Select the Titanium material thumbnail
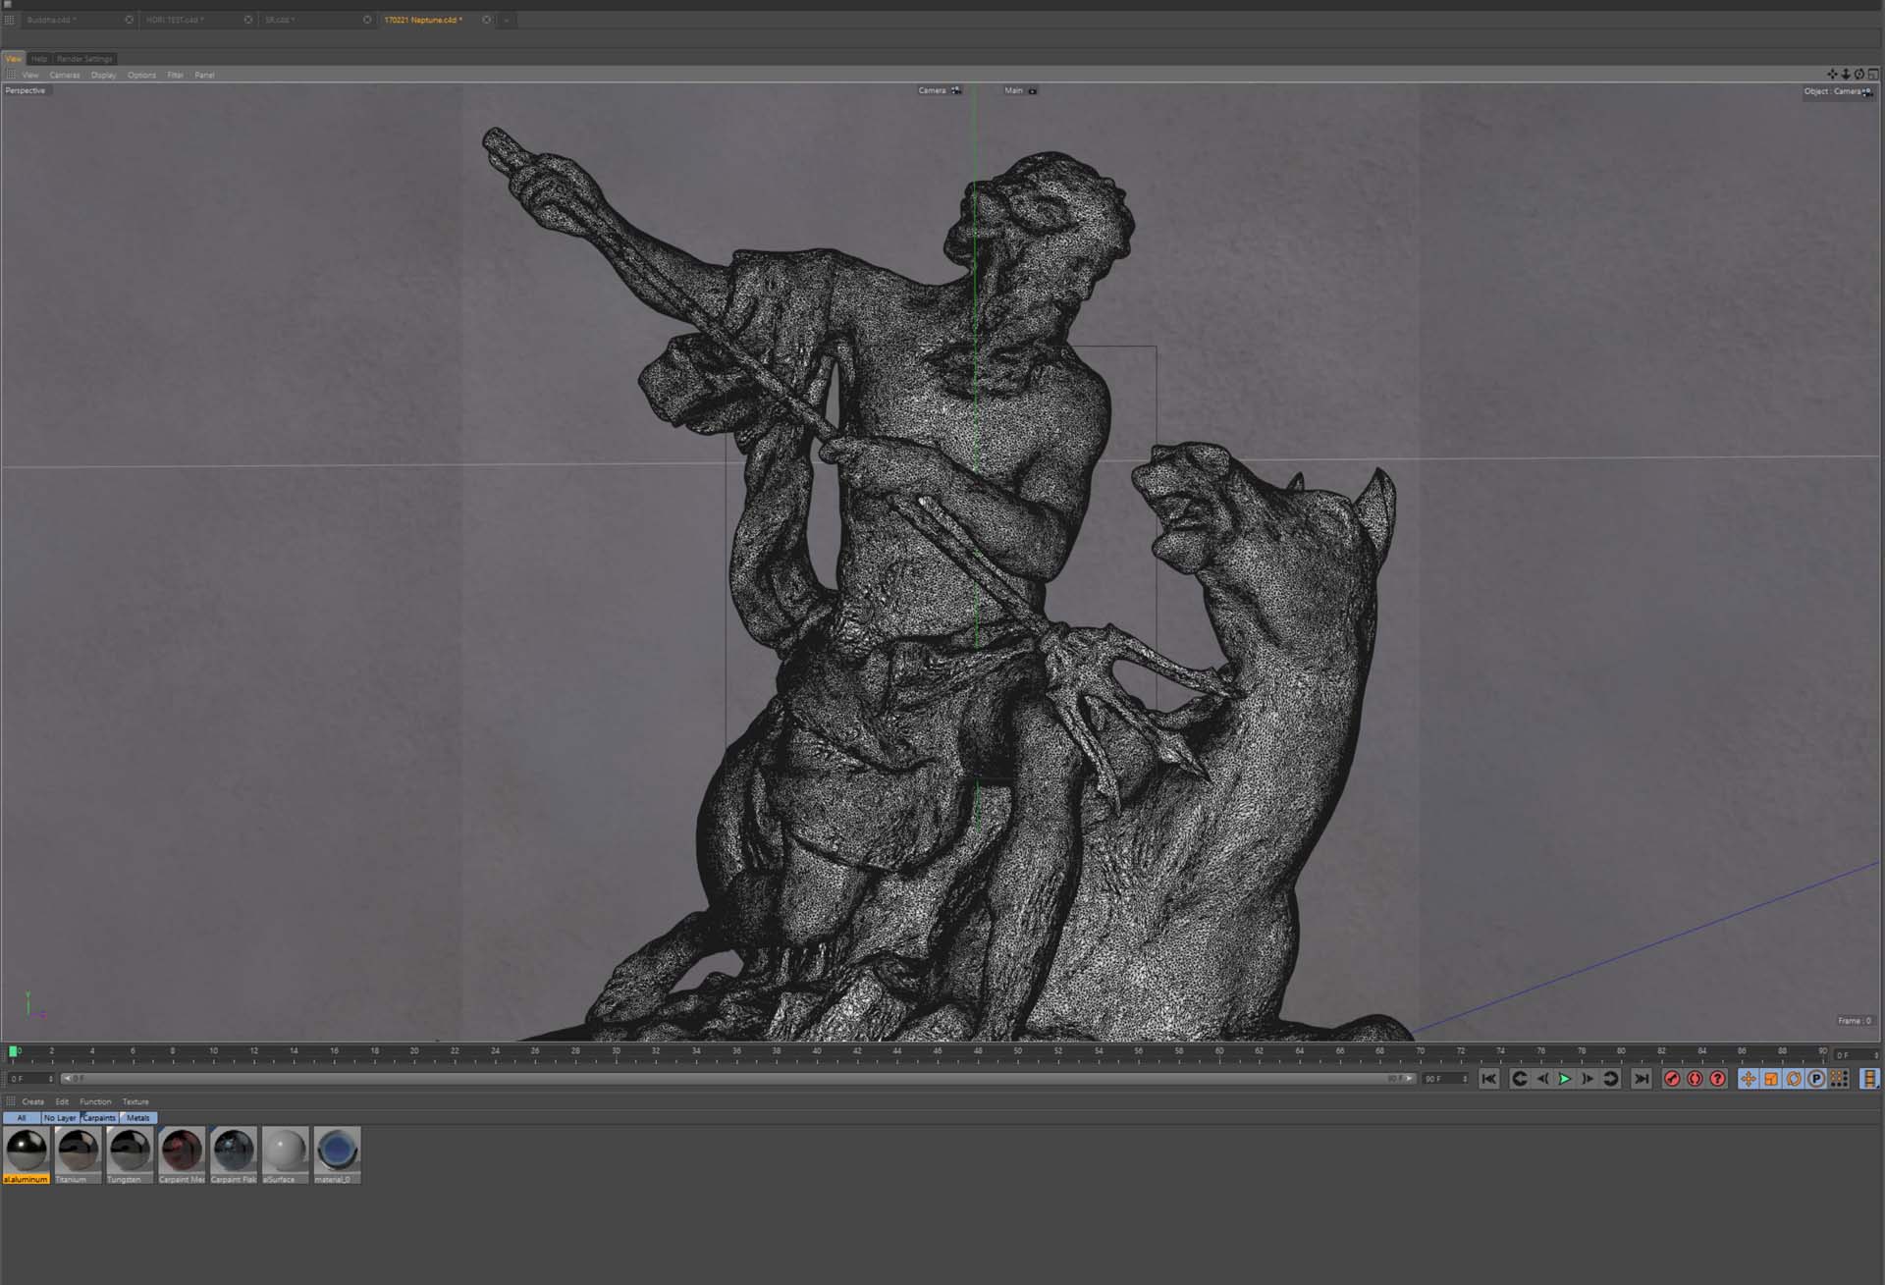 pyautogui.click(x=79, y=1155)
